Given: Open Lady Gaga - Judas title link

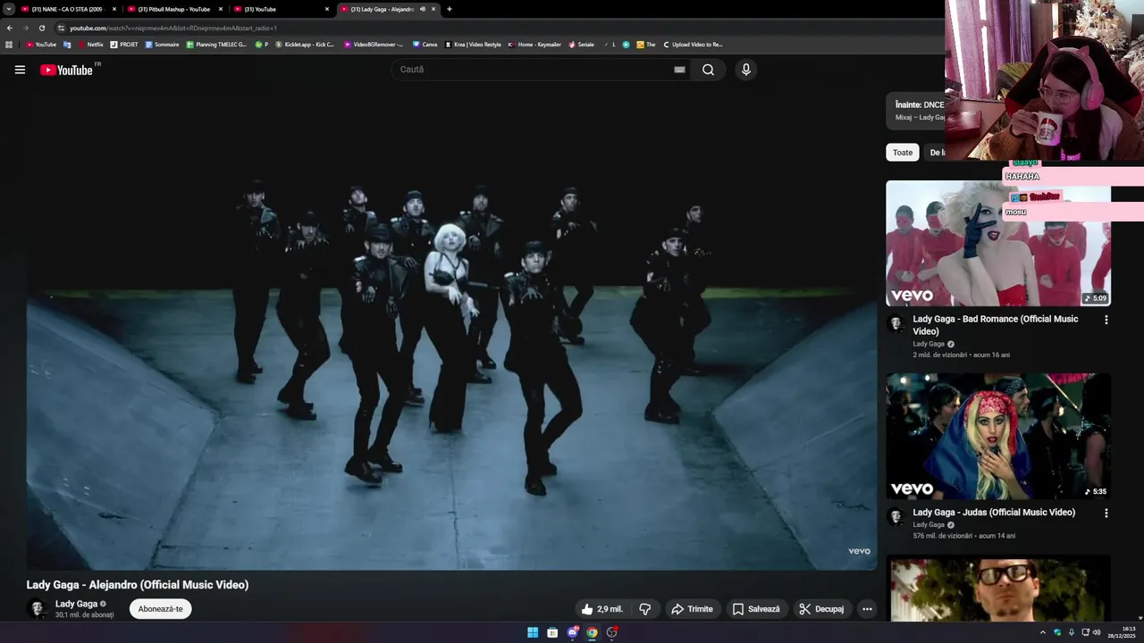Looking at the screenshot, I should [994, 513].
